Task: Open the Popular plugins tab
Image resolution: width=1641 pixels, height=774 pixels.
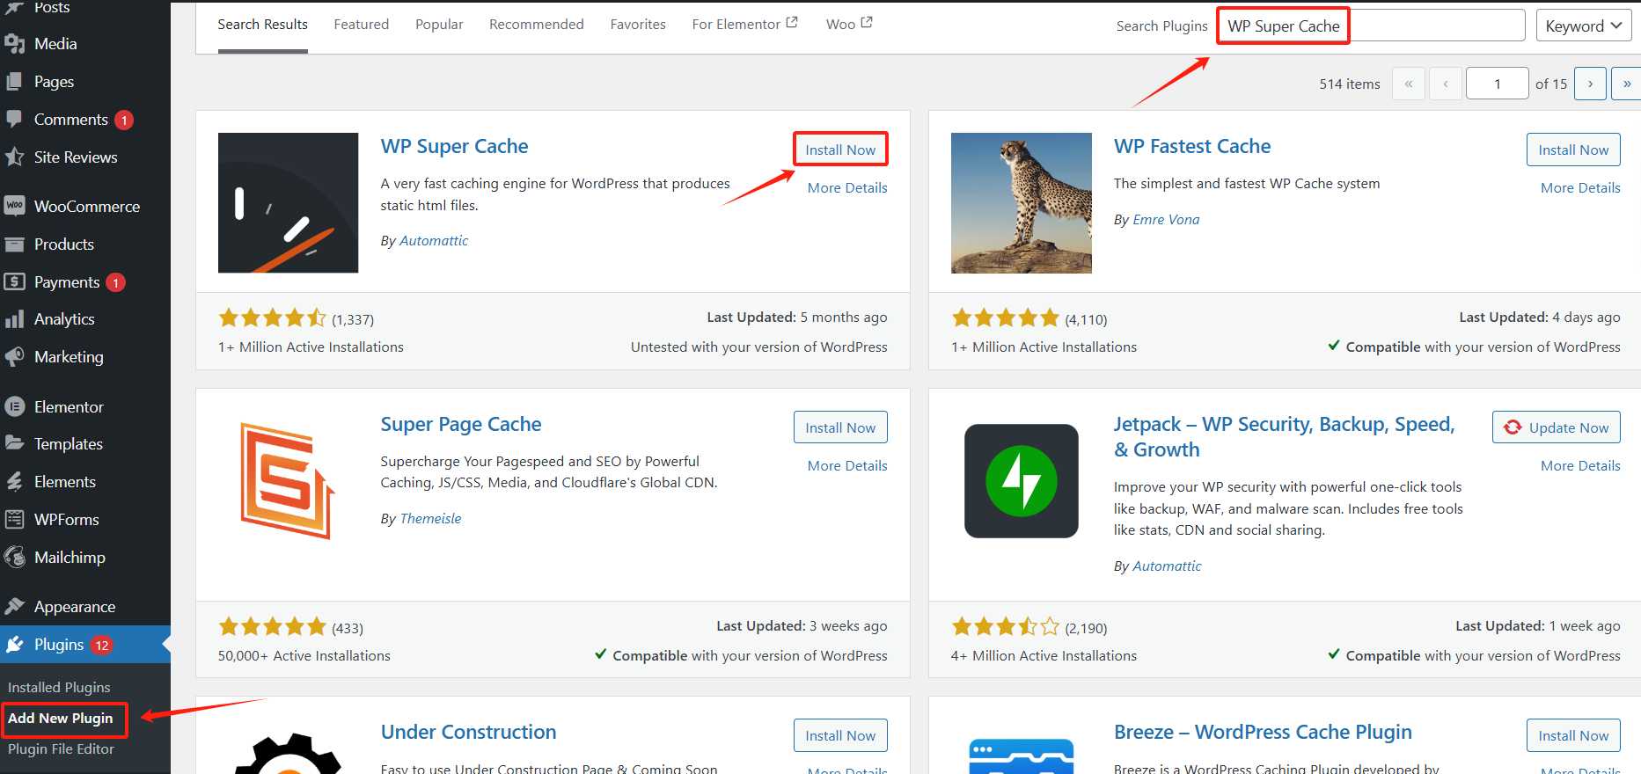Action: click(439, 25)
